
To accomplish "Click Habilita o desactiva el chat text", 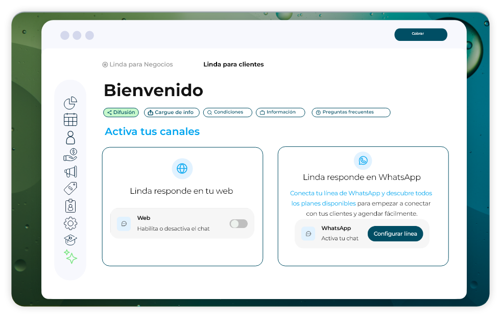I will point(173,229).
